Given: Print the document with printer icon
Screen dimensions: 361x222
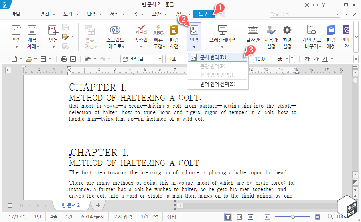Looking at the screenshot, I should point(64,59).
